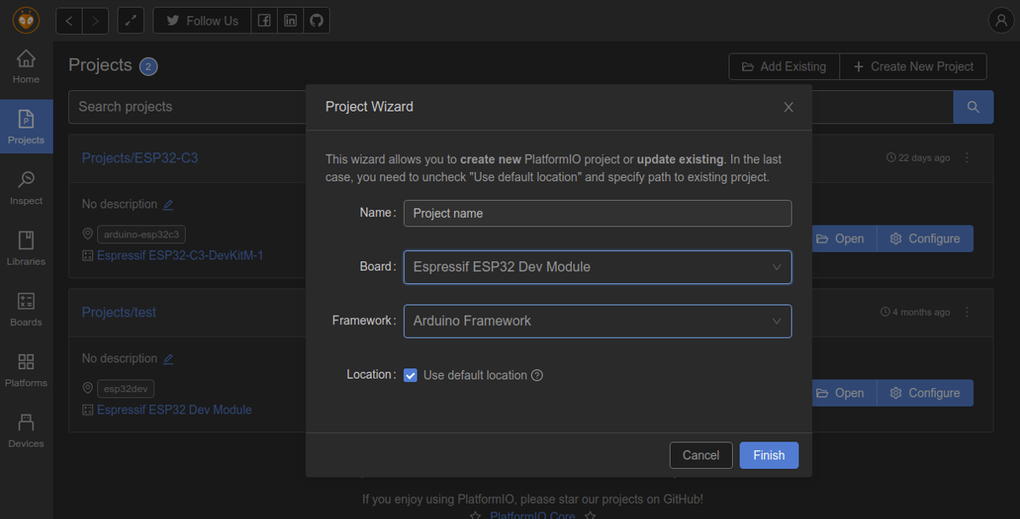
Task: Open the LinkedIn icon link
Action: pos(290,20)
